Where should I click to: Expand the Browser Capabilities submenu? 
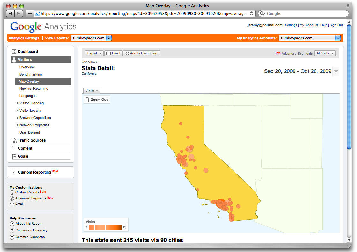pos(18,118)
